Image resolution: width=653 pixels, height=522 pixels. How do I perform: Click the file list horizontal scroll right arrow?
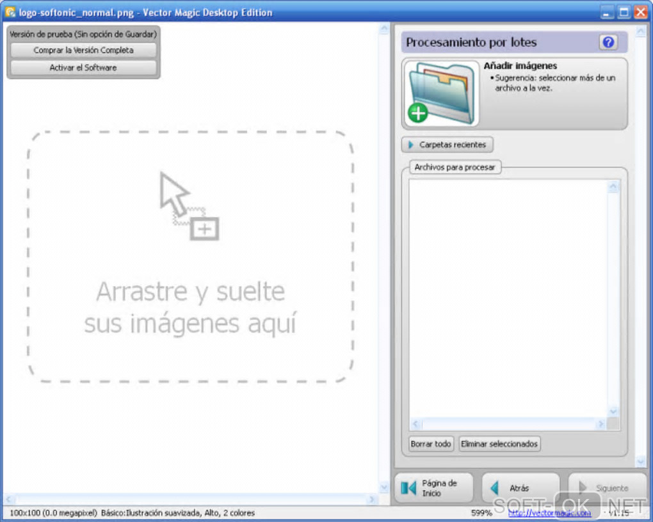[x=601, y=423]
